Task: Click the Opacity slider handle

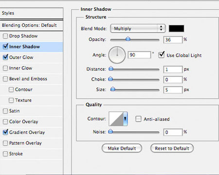Action: coord(128,39)
